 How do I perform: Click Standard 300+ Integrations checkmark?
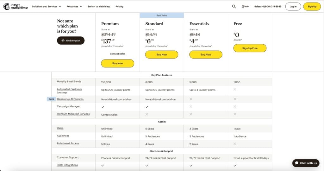tap(147, 165)
